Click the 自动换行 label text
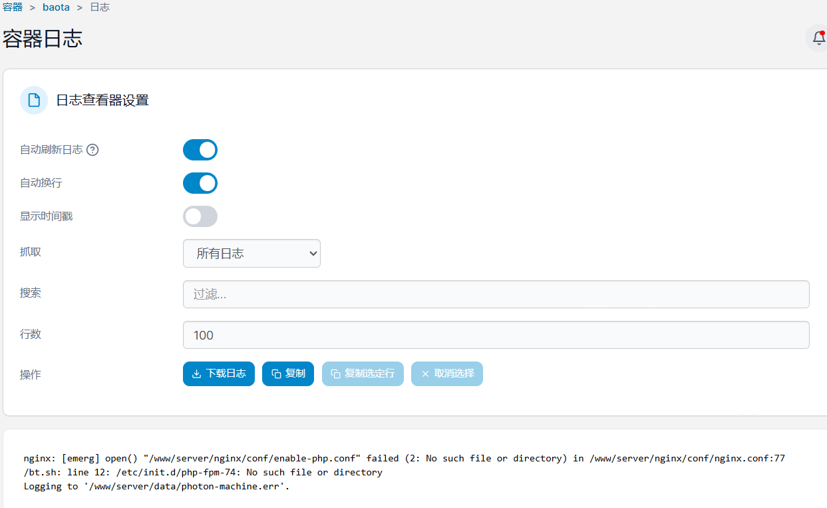The width and height of the screenshot is (827, 508). pyautogui.click(x=41, y=183)
